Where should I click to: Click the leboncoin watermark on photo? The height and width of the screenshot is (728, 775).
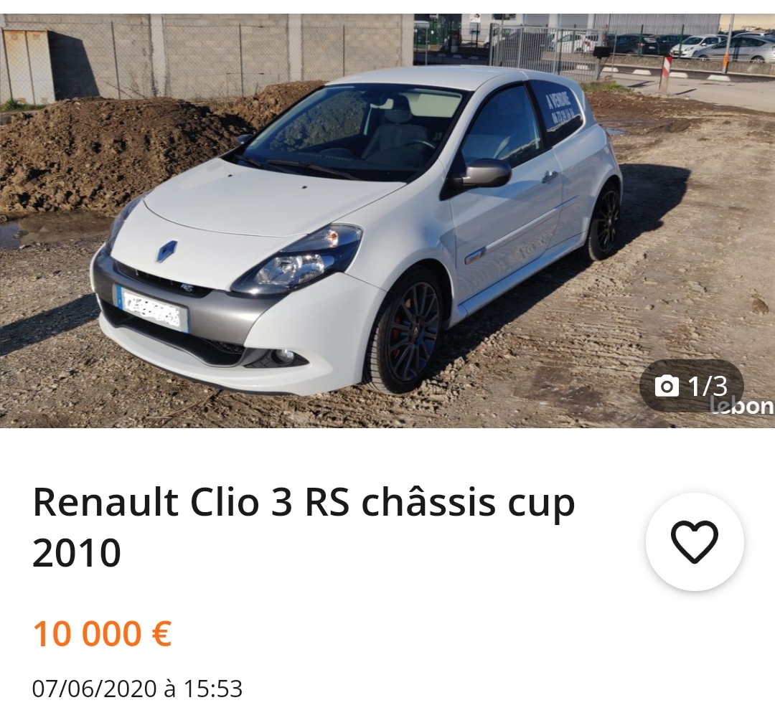(x=743, y=405)
